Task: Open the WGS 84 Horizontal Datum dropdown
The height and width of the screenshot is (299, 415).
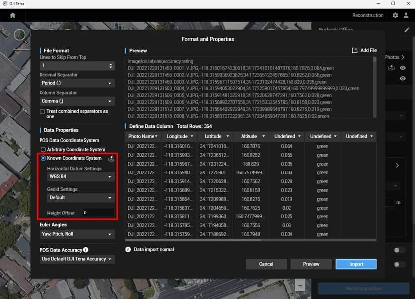Action: (80, 176)
